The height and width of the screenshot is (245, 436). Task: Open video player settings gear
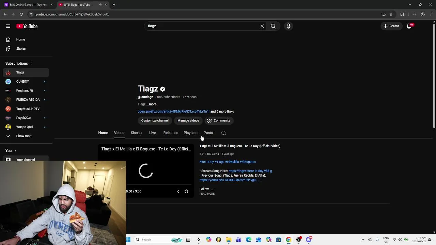[x=186, y=192]
